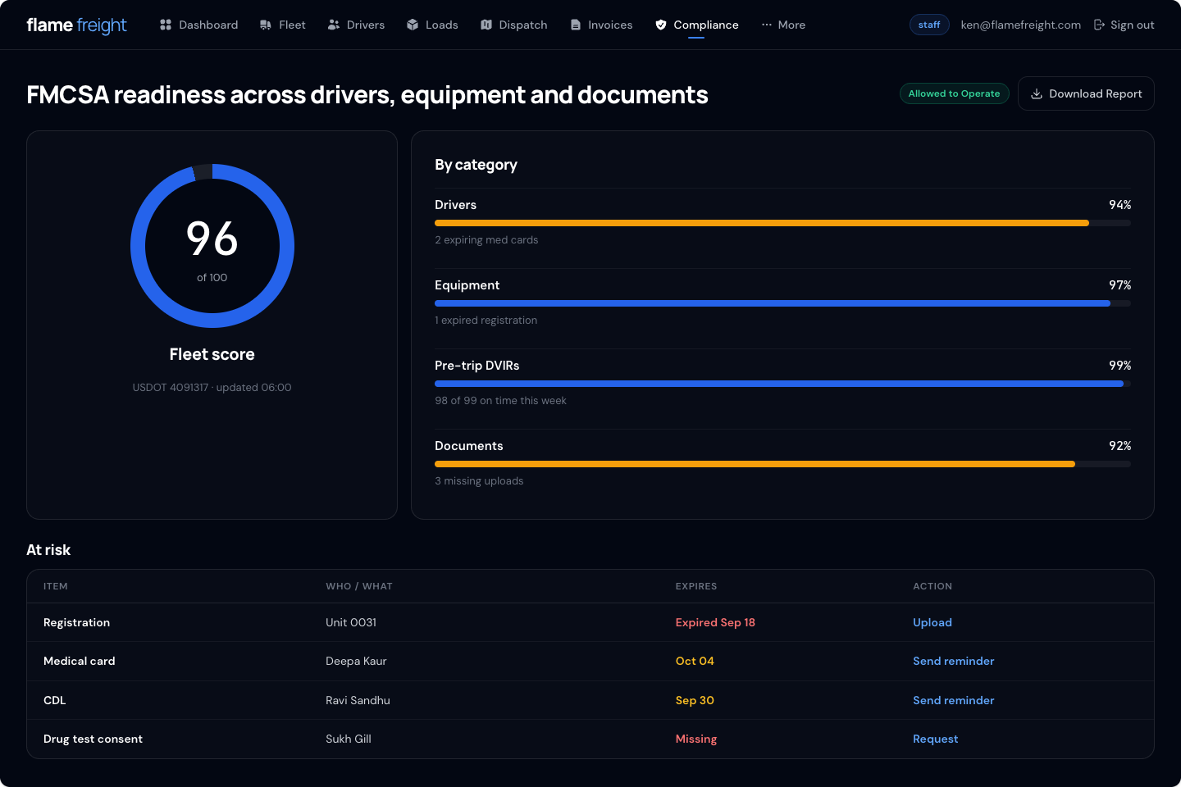This screenshot has width=1181, height=787.
Task: Select the Compliance nav tab
Action: [697, 25]
